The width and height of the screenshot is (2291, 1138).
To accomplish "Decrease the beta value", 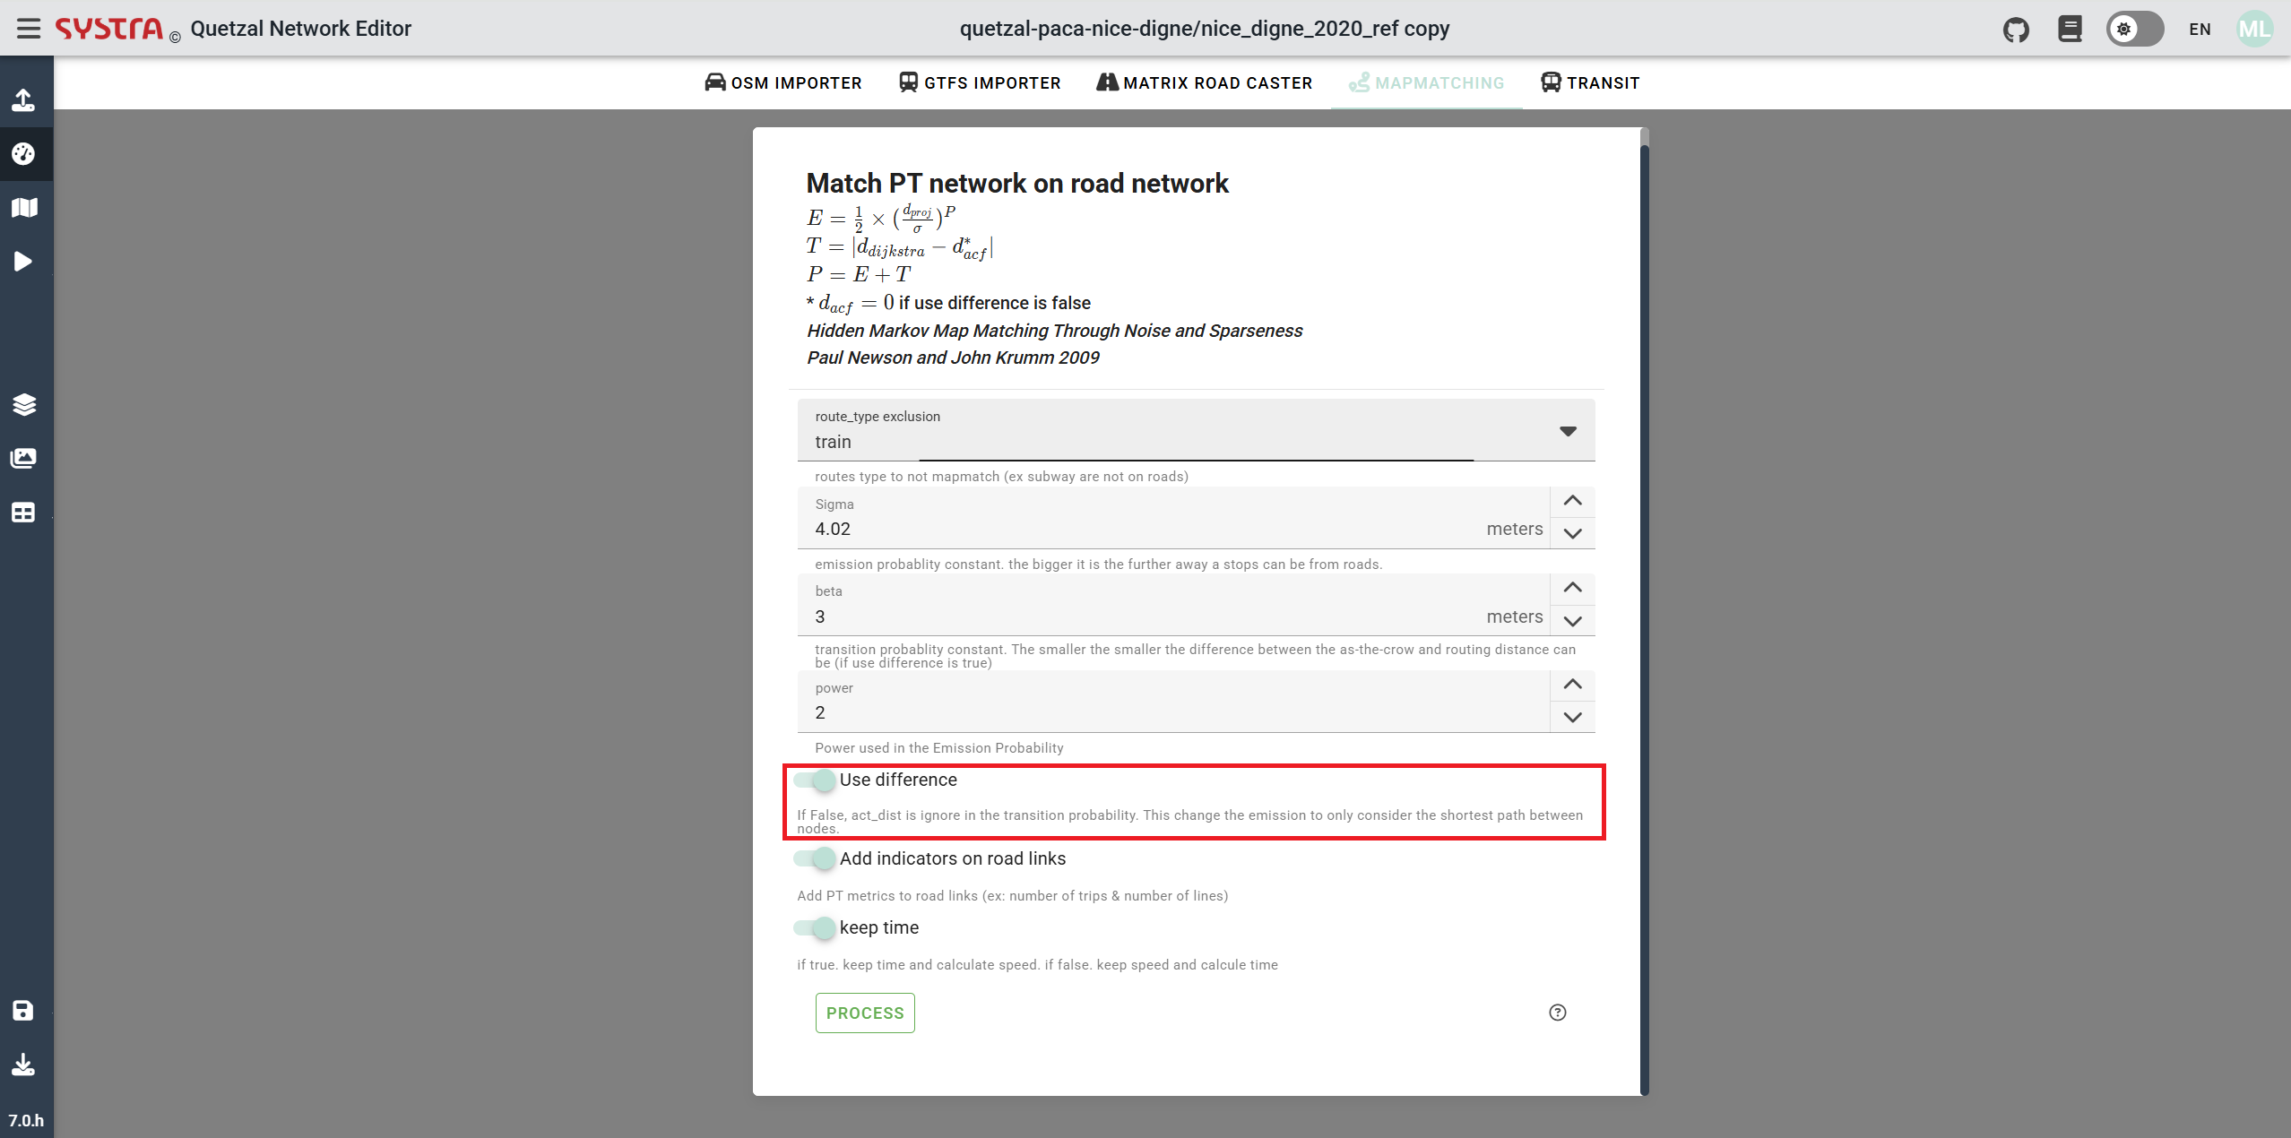I will tap(1573, 620).
